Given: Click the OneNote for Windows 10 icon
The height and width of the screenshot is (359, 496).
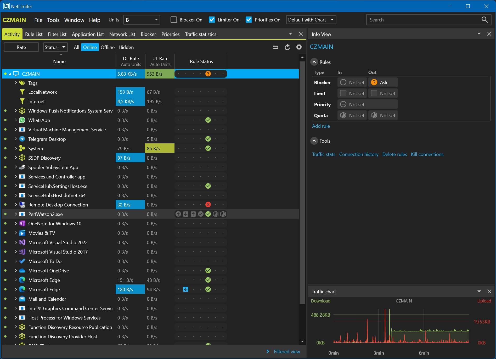Looking at the screenshot, I should (x=22, y=224).
